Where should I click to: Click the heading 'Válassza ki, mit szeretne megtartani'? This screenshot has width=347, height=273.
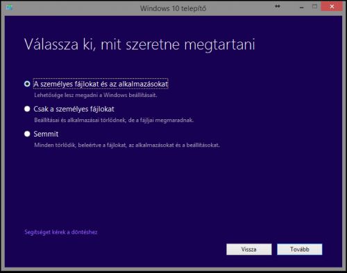(x=139, y=44)
